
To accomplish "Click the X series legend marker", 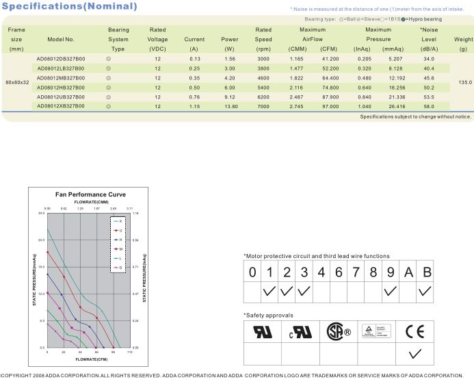I will [116, 221].
